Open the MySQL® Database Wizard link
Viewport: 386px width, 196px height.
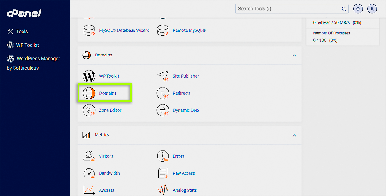(124, 30)
